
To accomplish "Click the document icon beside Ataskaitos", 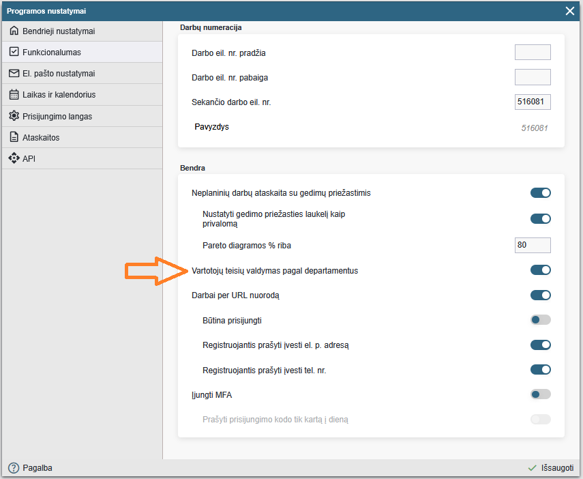I will [x=14, y=137].
